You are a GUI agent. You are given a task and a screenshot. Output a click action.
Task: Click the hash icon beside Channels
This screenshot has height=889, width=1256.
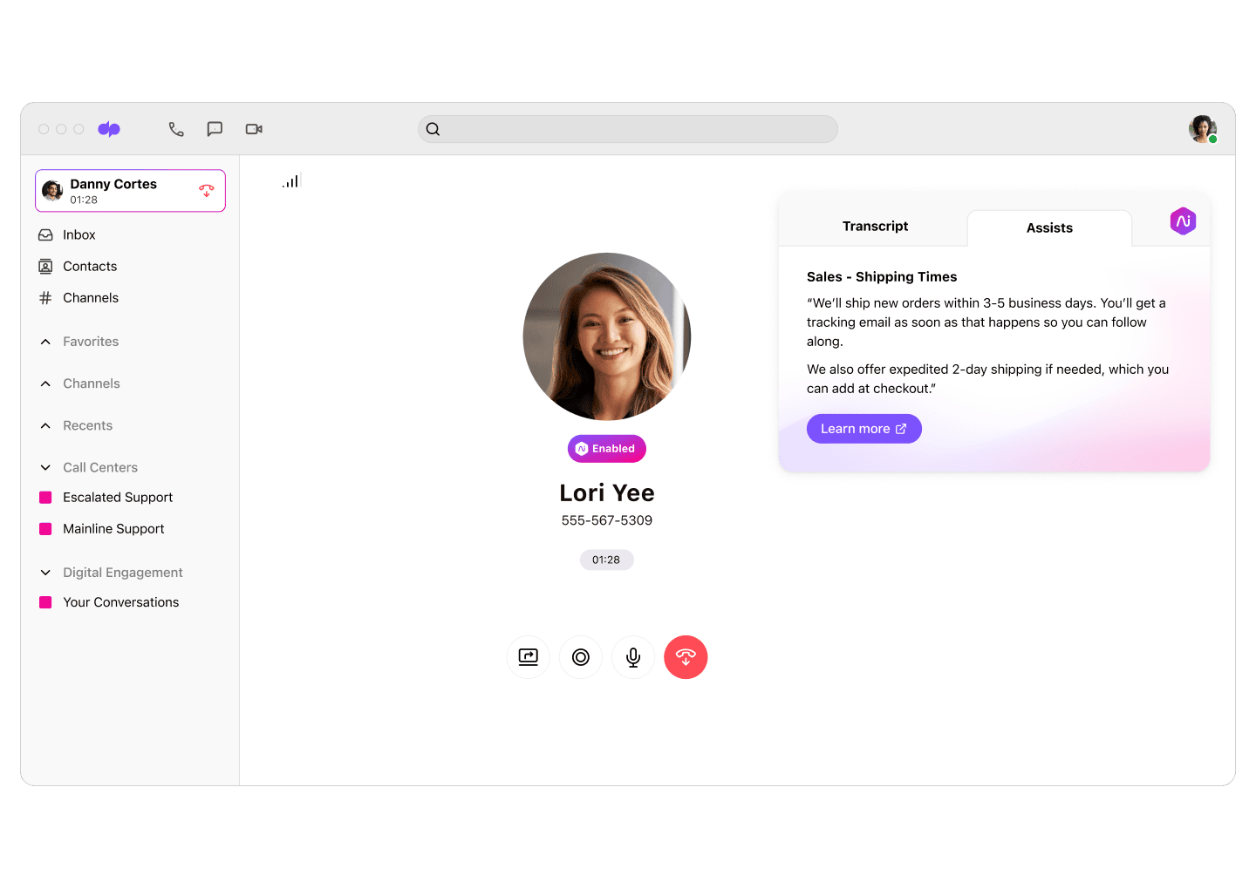(x=45, y=298)
